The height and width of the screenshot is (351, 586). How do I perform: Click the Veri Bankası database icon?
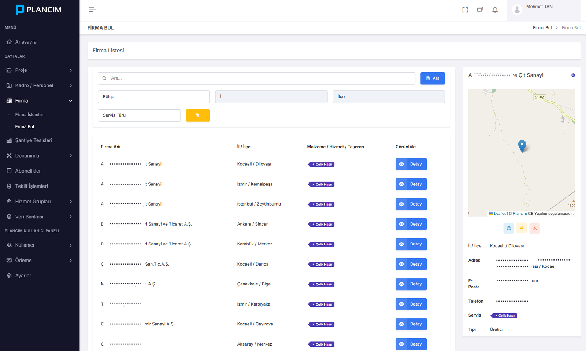pyautogui.click(x=9, y=217)
